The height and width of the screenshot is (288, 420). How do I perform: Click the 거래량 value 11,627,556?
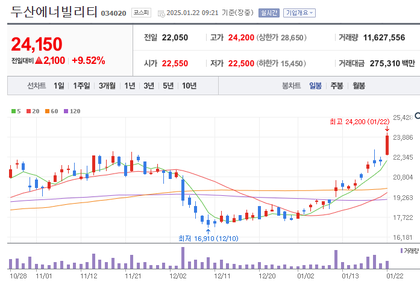click(384, 38)
